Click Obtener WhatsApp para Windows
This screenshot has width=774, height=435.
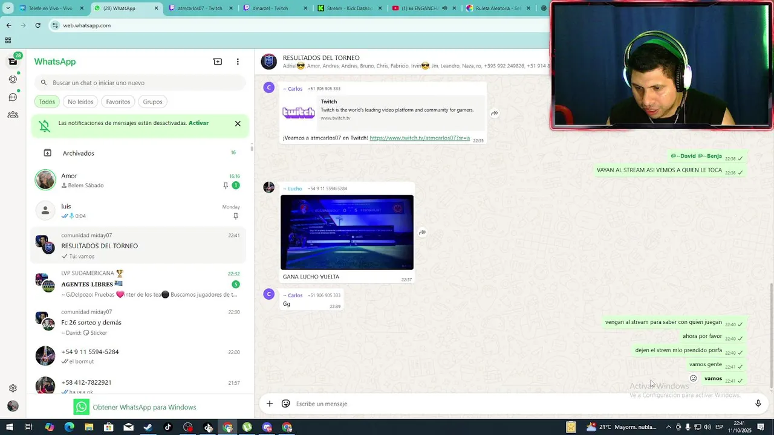(135, 407)
